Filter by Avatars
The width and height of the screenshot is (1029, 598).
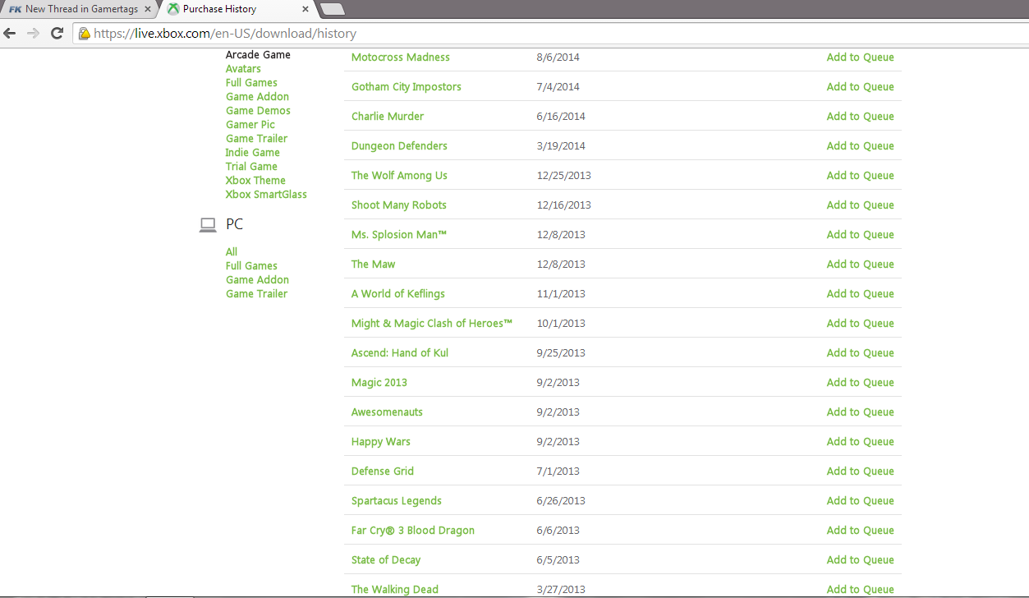(x=243, y=69)
